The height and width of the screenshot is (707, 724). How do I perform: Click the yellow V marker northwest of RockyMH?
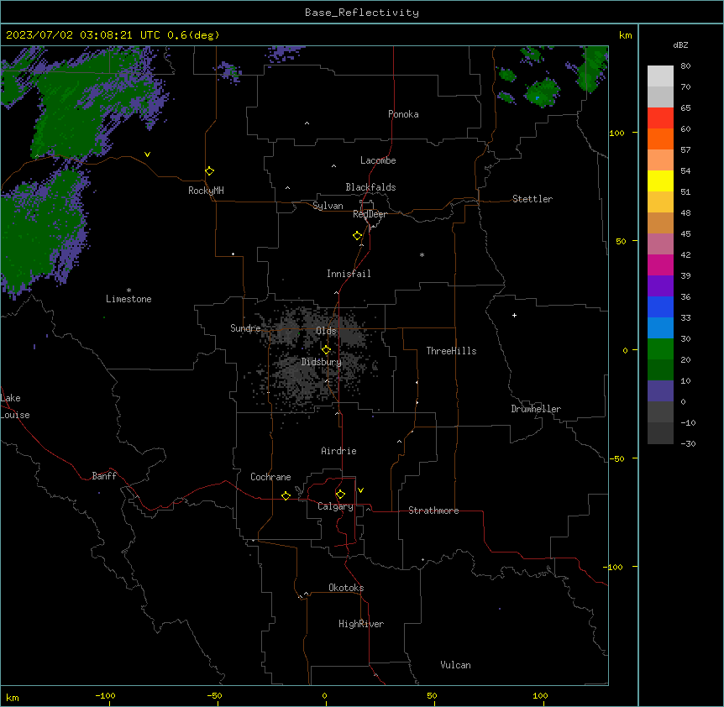point(147,154)
